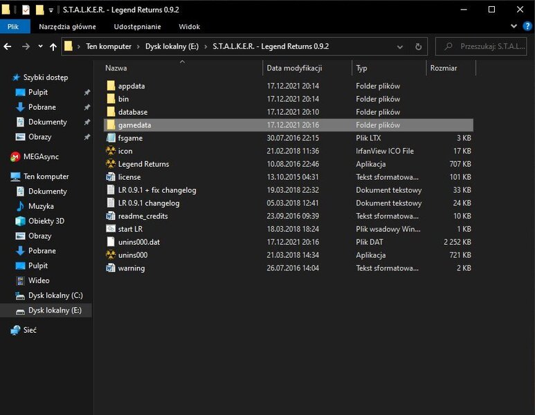Viewport: 535px width, 415px height.
Task: Select the warning document icon
Action: pyautogui.click(x=111, y=268)
